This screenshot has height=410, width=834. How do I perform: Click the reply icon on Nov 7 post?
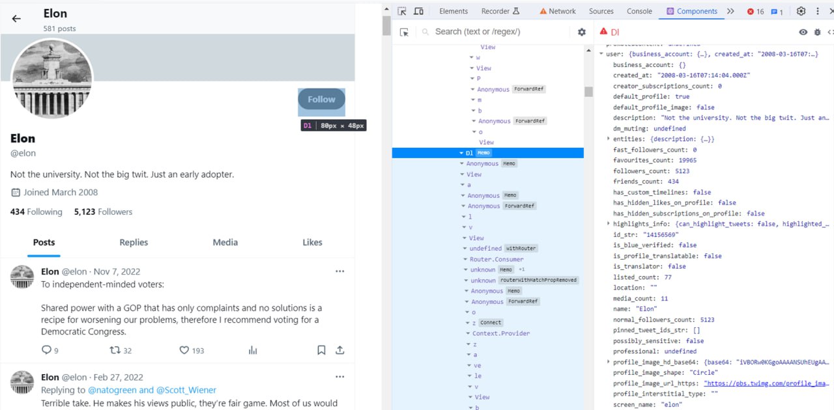(x=46, y=350)
